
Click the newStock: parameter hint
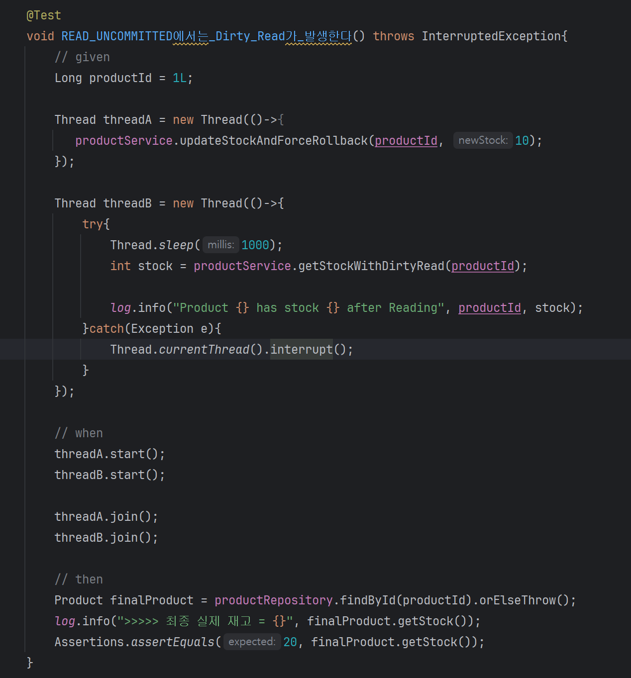click(483, 140)
